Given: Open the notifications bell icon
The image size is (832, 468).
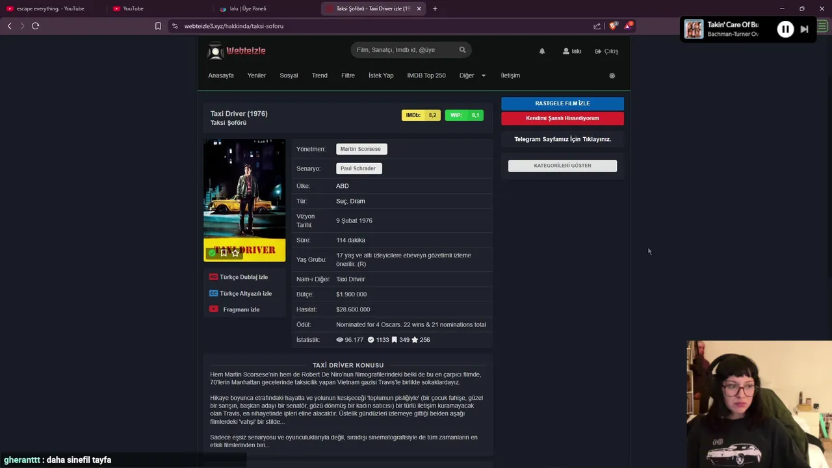Looking at the screenshot, I should click(542, 51).
